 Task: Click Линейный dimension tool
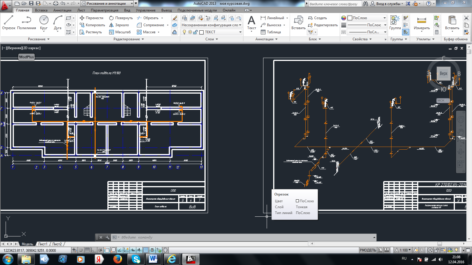272,18
